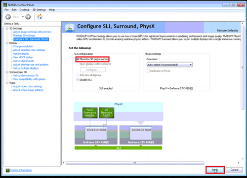The width and height of the screenshot is (247, 178).
Task: Click the Cancel button
Action: [x=234, y=170]
